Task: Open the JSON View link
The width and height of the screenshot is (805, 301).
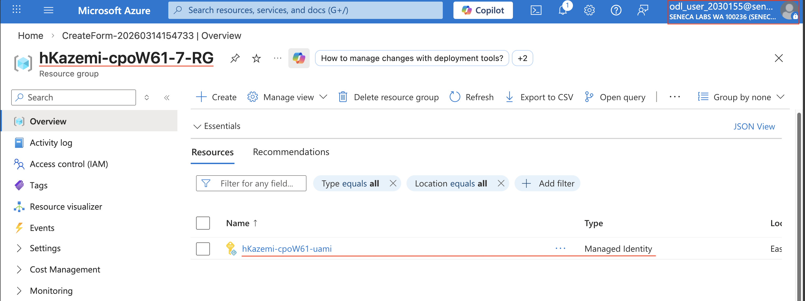Action: point(754,126)
